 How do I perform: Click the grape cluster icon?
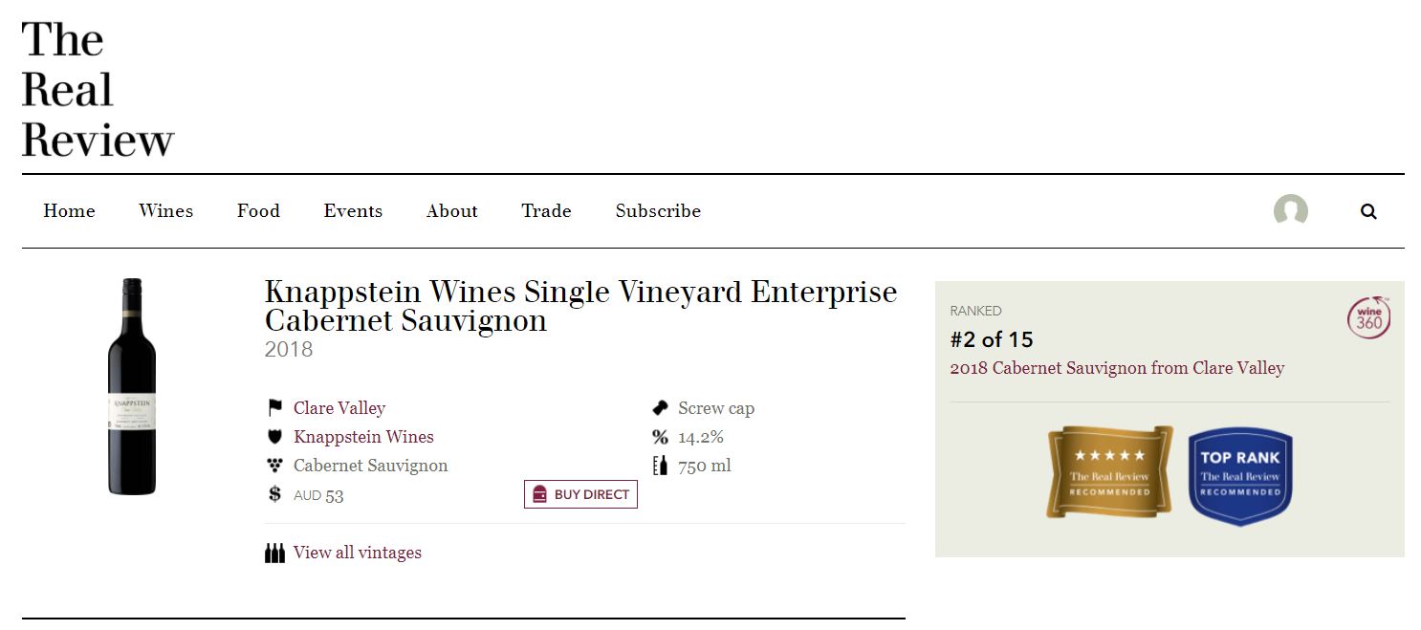[275, 466]
